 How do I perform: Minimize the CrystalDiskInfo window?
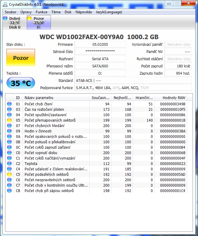(x=169, y=3)
